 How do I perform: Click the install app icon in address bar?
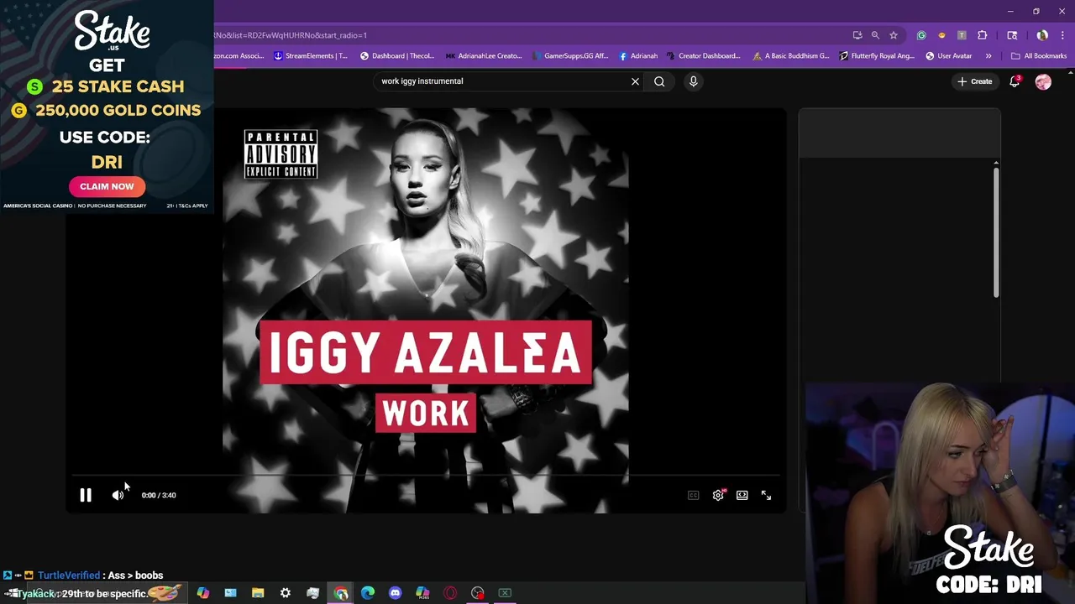[857, 35]
